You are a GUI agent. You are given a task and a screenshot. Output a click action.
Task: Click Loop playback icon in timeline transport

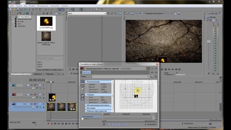point(52,123)
